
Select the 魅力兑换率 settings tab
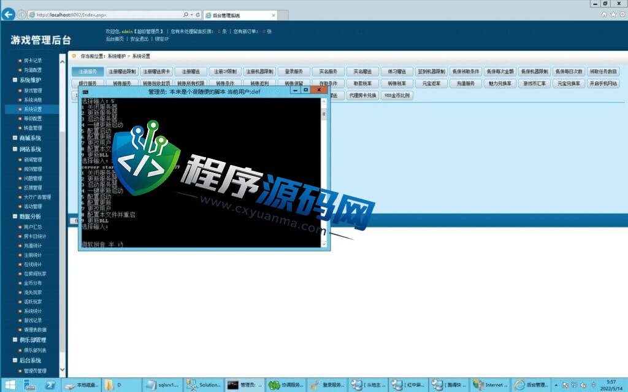tap(500, 83)
